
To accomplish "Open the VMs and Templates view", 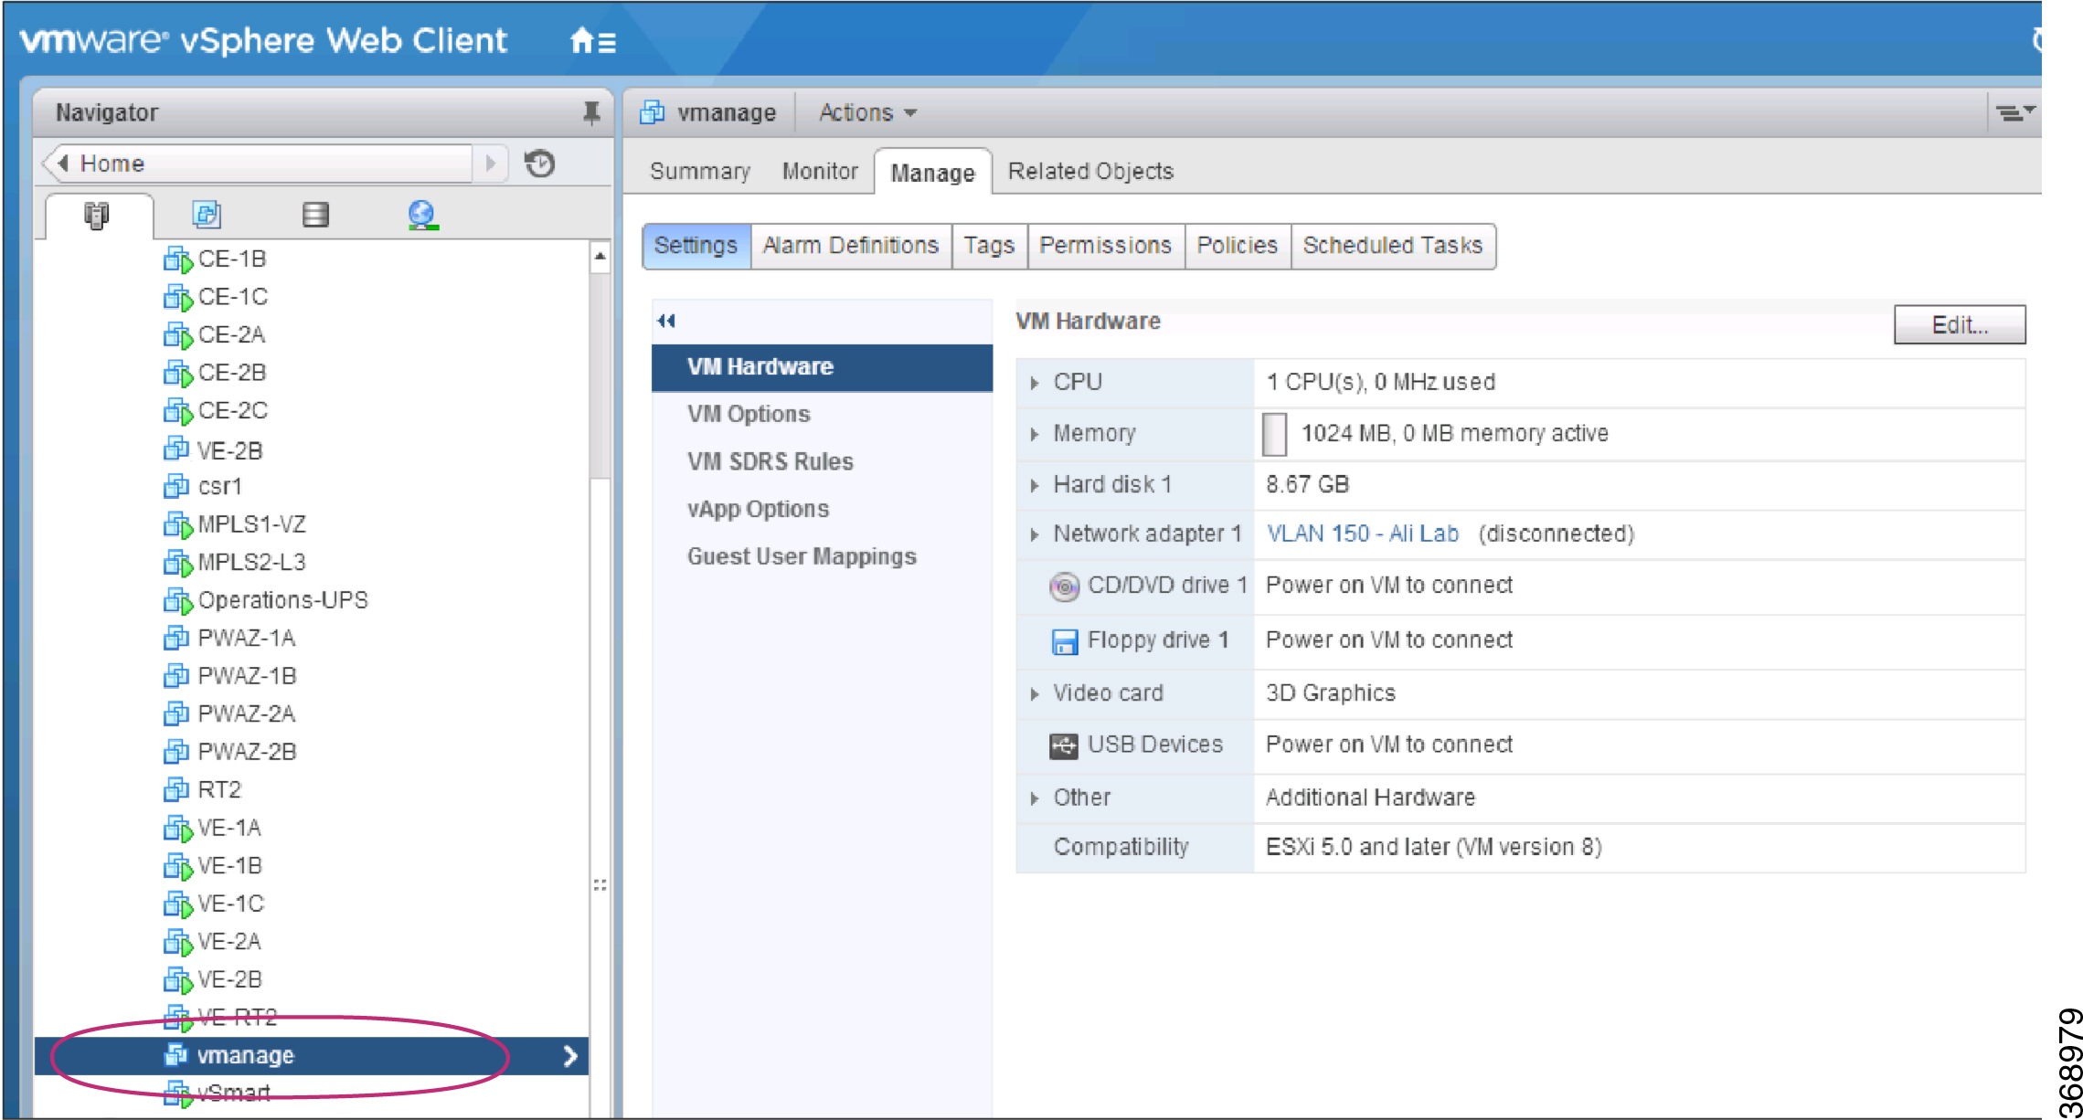I will pos(207,216).
